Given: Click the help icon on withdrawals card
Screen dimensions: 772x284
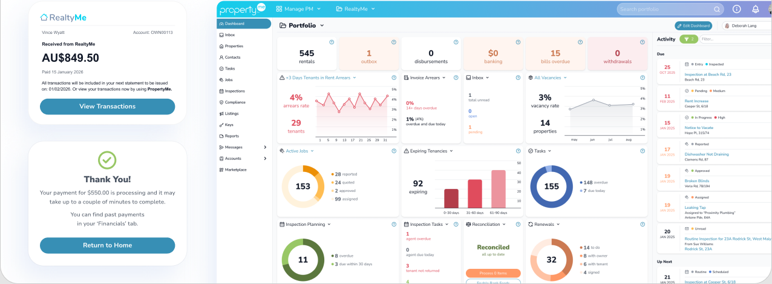Looking at the screenshot, I should coord(642,42).
